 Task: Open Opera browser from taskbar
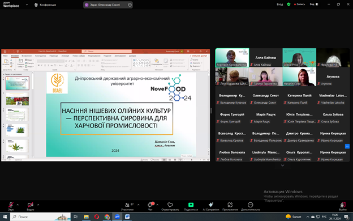97,216
